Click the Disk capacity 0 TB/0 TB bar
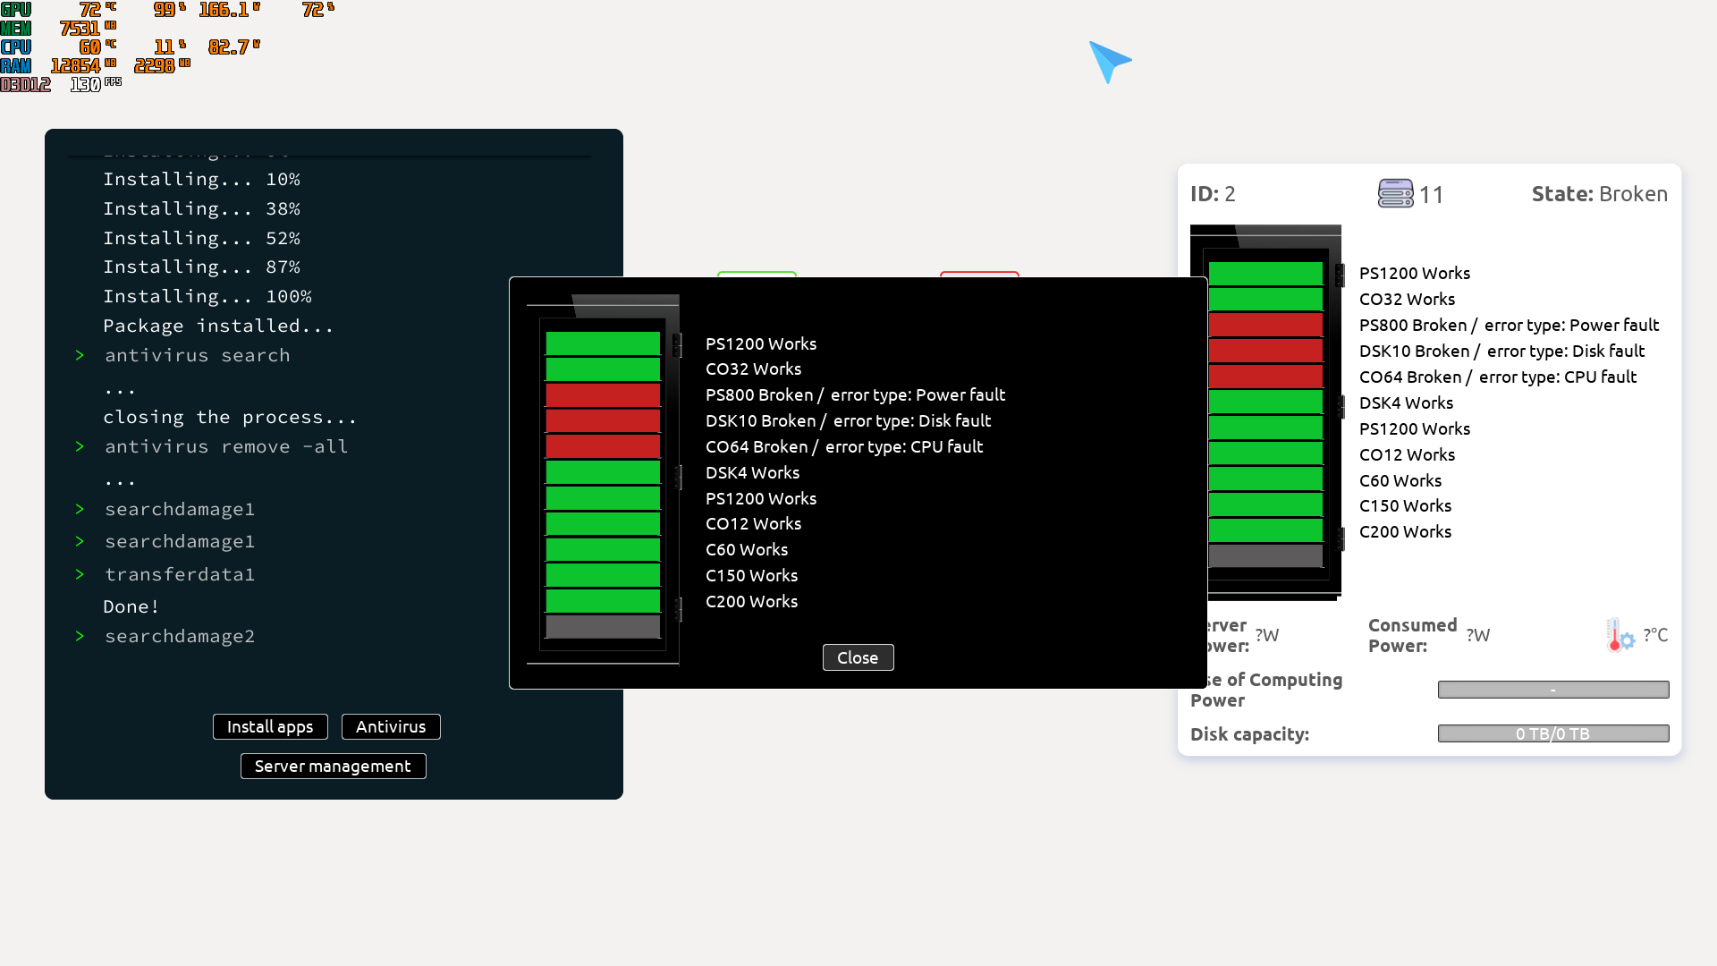Image resolution: width=1717 pixels, height=966 pixels. tap(1552, 733)
